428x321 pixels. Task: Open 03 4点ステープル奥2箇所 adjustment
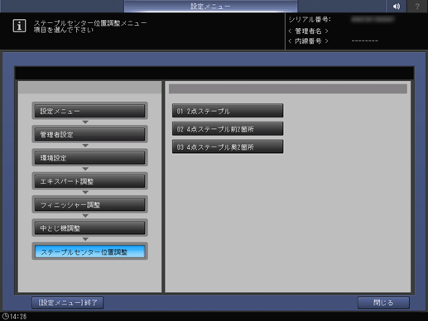tap(228, 146)
